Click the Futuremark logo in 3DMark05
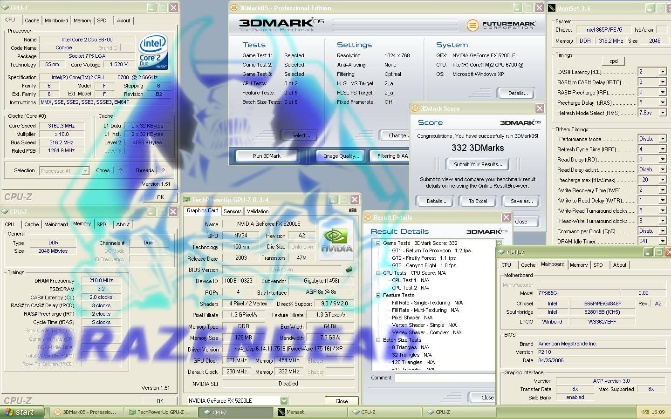 501,25
